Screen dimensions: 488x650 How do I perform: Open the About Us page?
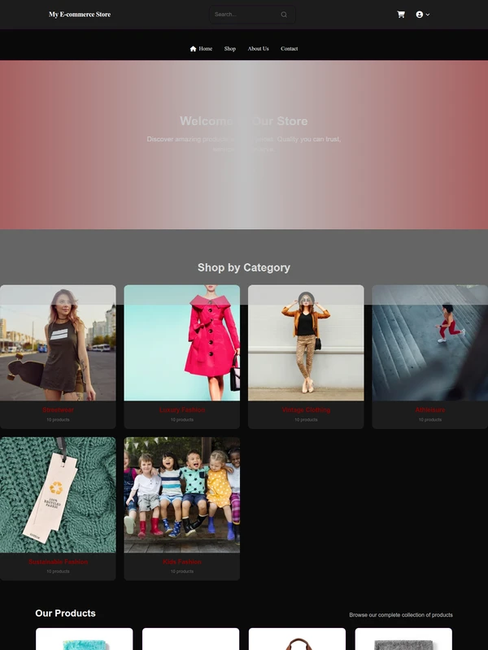coord(258,49)
